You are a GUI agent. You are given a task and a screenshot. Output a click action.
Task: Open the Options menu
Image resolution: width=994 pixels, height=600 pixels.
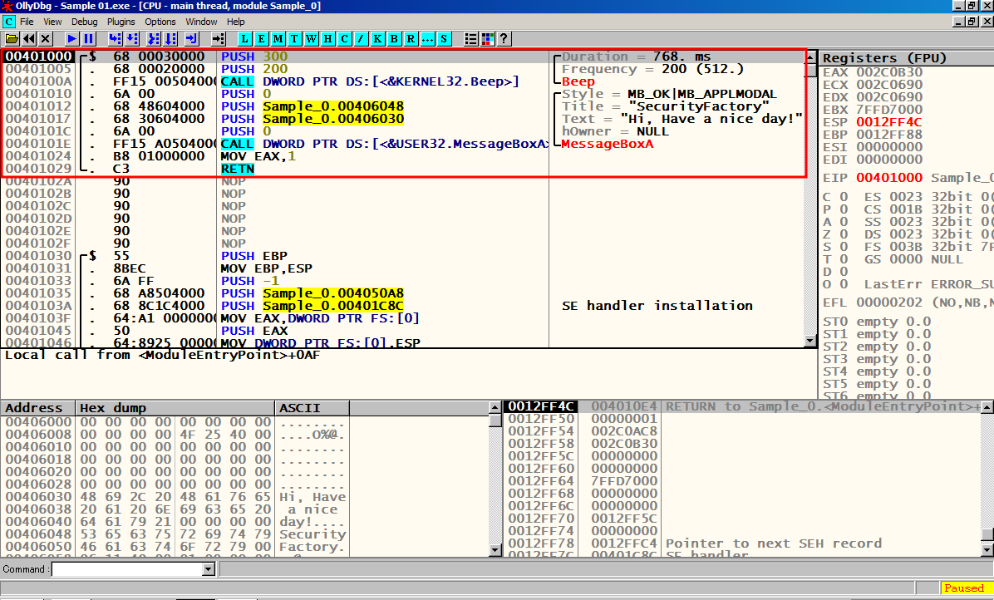[x=160, y=22]
